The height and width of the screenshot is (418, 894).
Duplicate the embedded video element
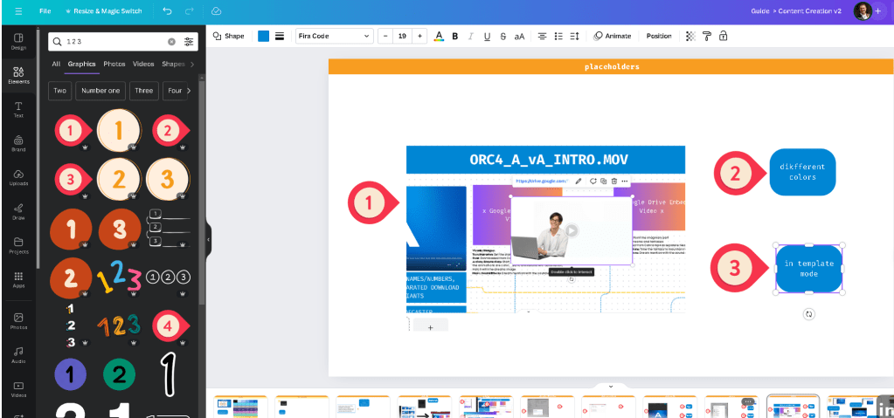coord(603,182)
